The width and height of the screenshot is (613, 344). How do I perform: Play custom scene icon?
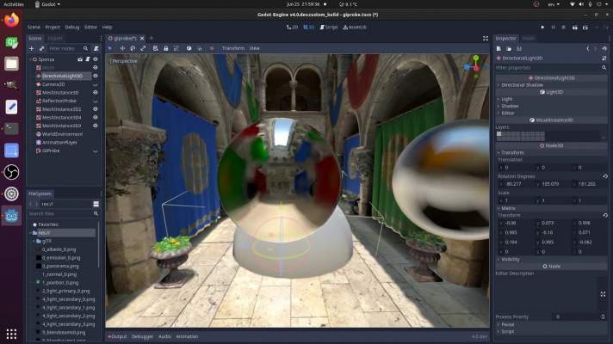pos(585,28)
